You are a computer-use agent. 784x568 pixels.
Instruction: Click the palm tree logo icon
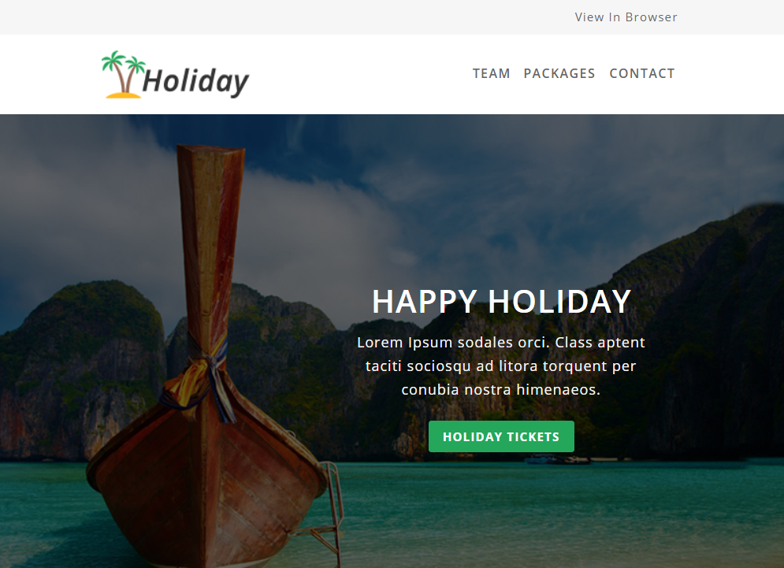pos(123,74)
